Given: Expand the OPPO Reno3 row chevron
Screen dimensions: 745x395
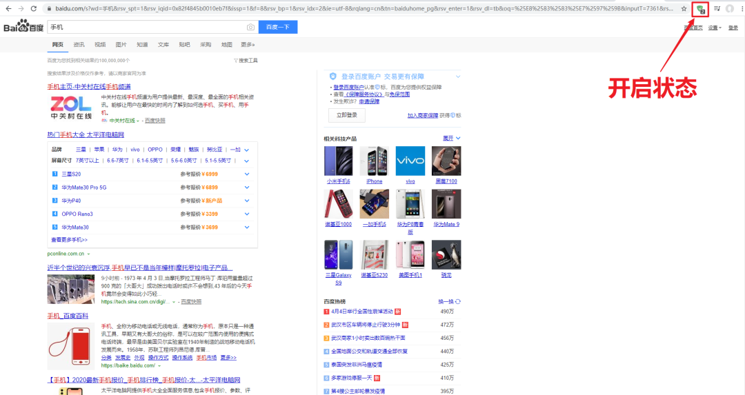Looking at the screenshot, I should [246, 214].
